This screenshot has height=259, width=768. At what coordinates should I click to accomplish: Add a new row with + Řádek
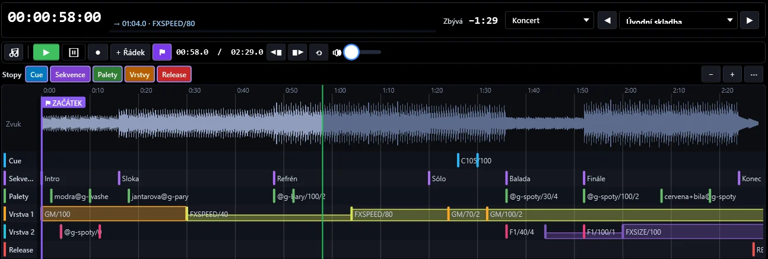131,52
